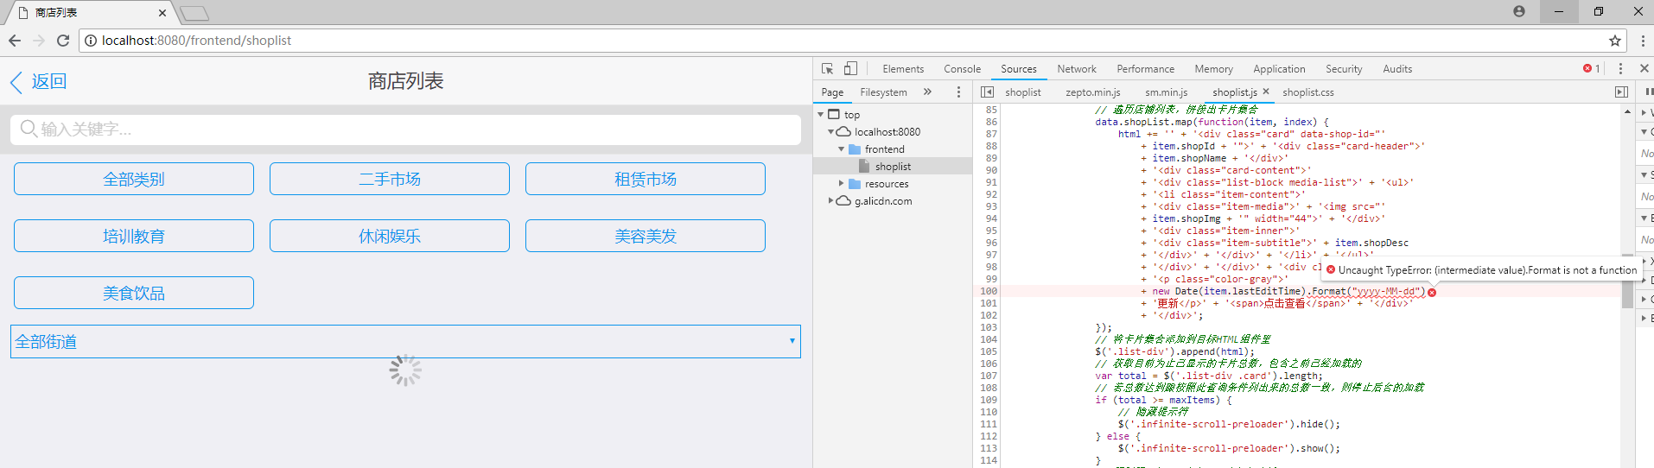Reload the page with the refresh icon

click(x=63, y=41)
